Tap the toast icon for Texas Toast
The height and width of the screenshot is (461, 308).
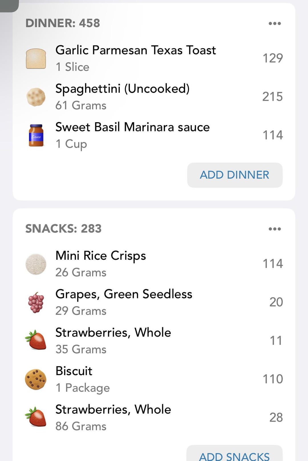tap(36, 59)
